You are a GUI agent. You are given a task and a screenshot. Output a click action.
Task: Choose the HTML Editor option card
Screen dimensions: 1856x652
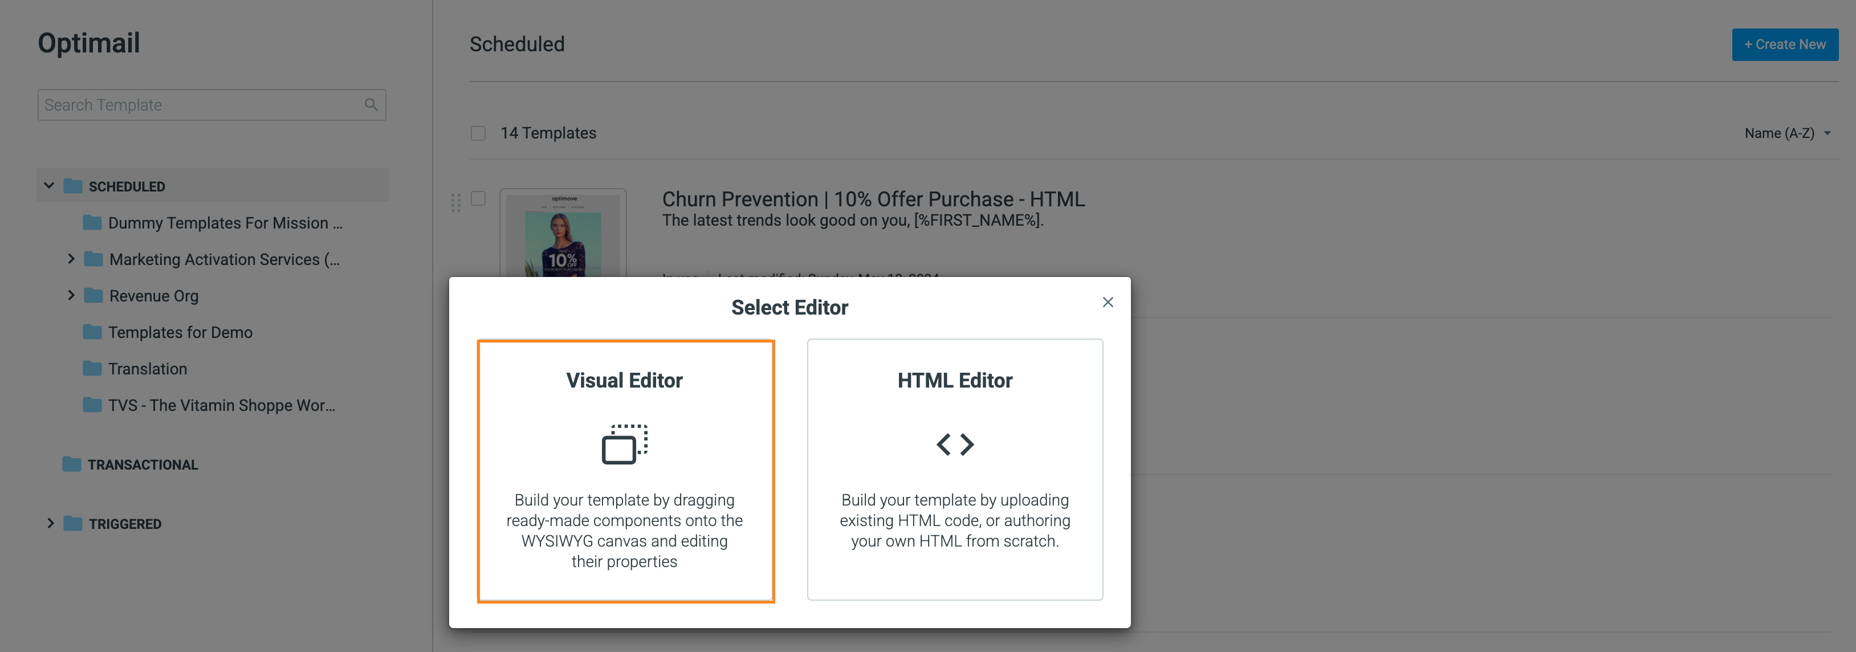(x=955, y=469)
